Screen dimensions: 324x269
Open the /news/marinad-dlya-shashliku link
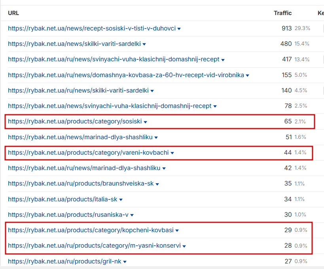(80, 137)
